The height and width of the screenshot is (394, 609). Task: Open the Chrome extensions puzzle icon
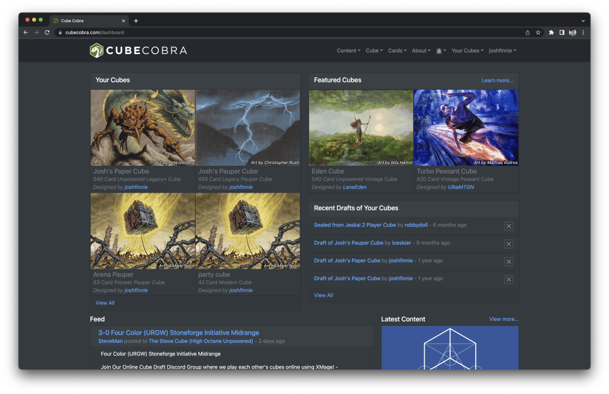coord(550,32)
